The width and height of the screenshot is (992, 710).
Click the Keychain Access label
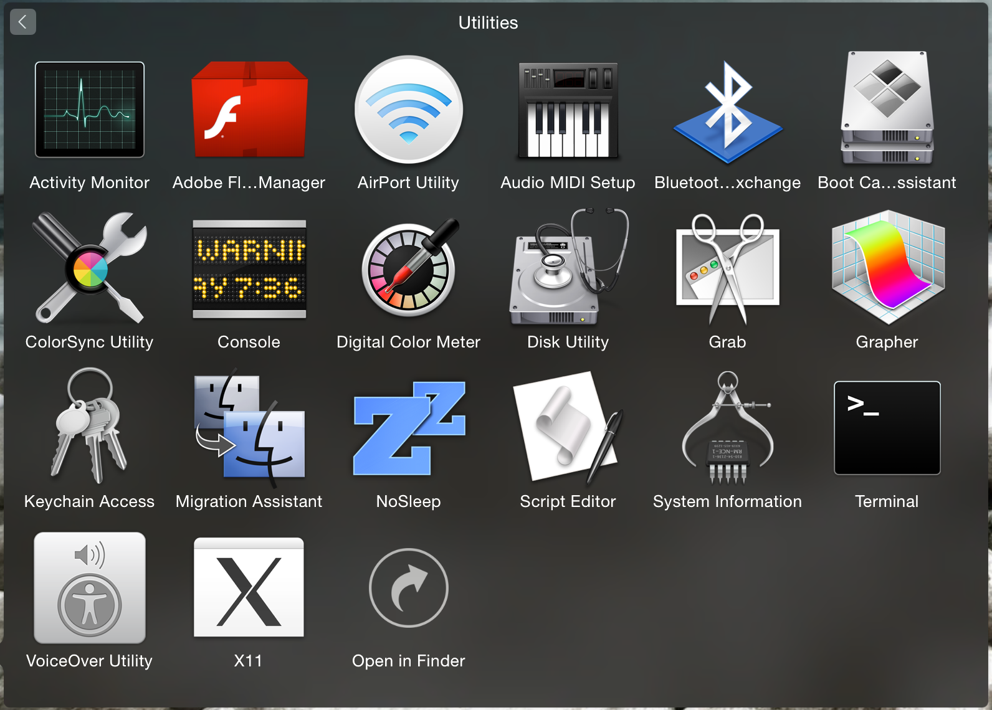click(90, 501)
